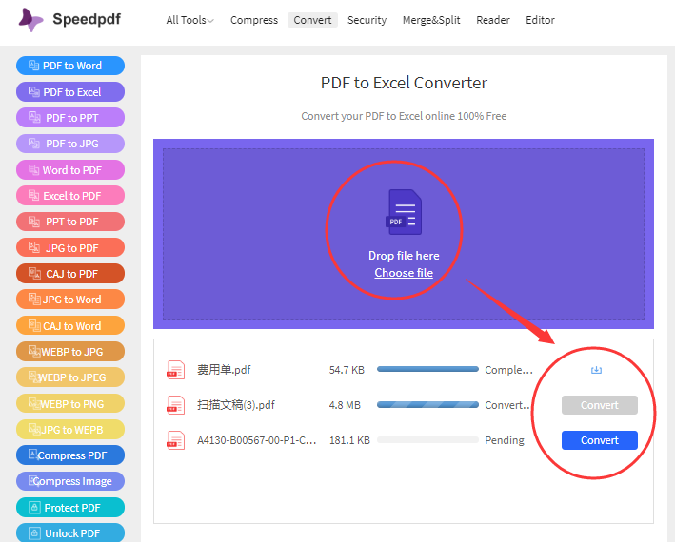
Task: Click the PDF document icon in the drop zone
Action: click(x=404, y=212)
